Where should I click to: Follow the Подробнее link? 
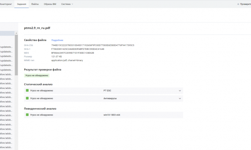tap(57, 40)
